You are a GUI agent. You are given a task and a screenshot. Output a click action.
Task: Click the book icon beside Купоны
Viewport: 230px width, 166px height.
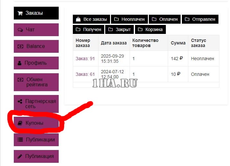20,123
